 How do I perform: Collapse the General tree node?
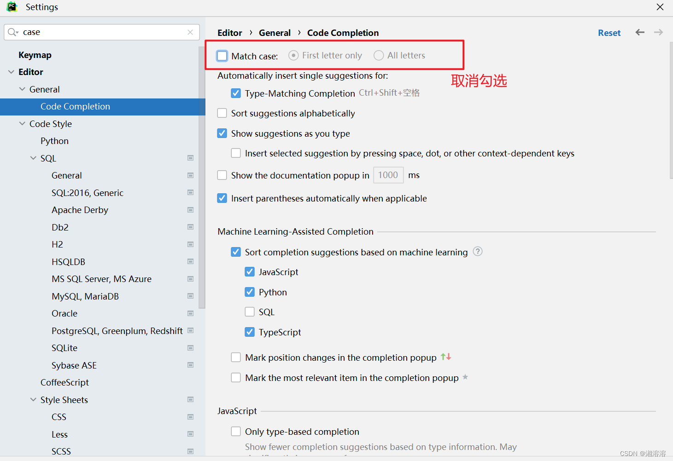point(22,89)
